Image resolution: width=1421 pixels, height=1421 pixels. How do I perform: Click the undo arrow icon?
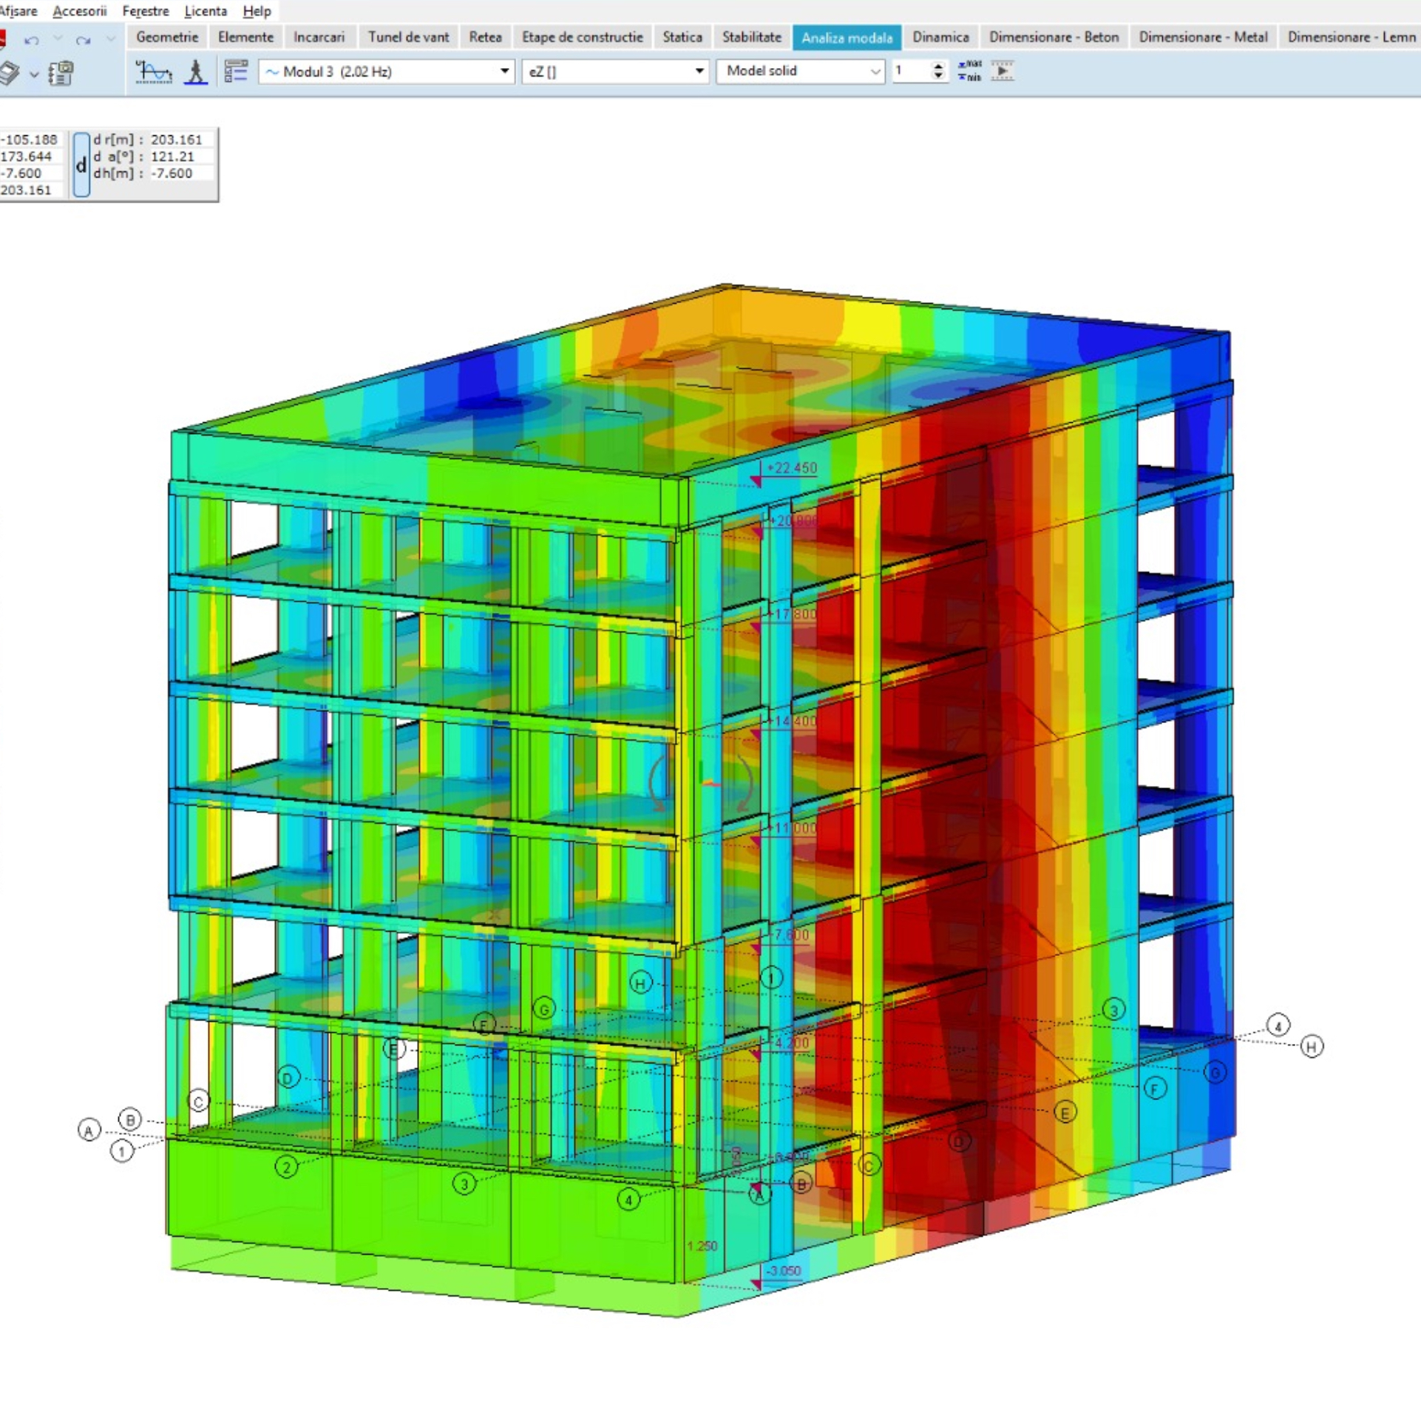pos(31,40)
